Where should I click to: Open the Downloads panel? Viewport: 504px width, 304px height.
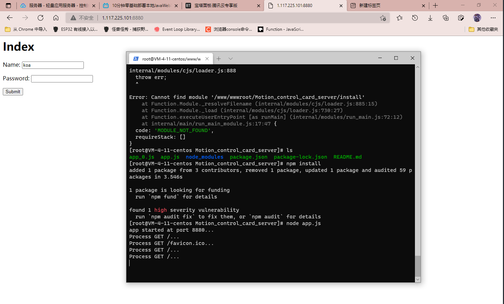(x=430, y=18)
